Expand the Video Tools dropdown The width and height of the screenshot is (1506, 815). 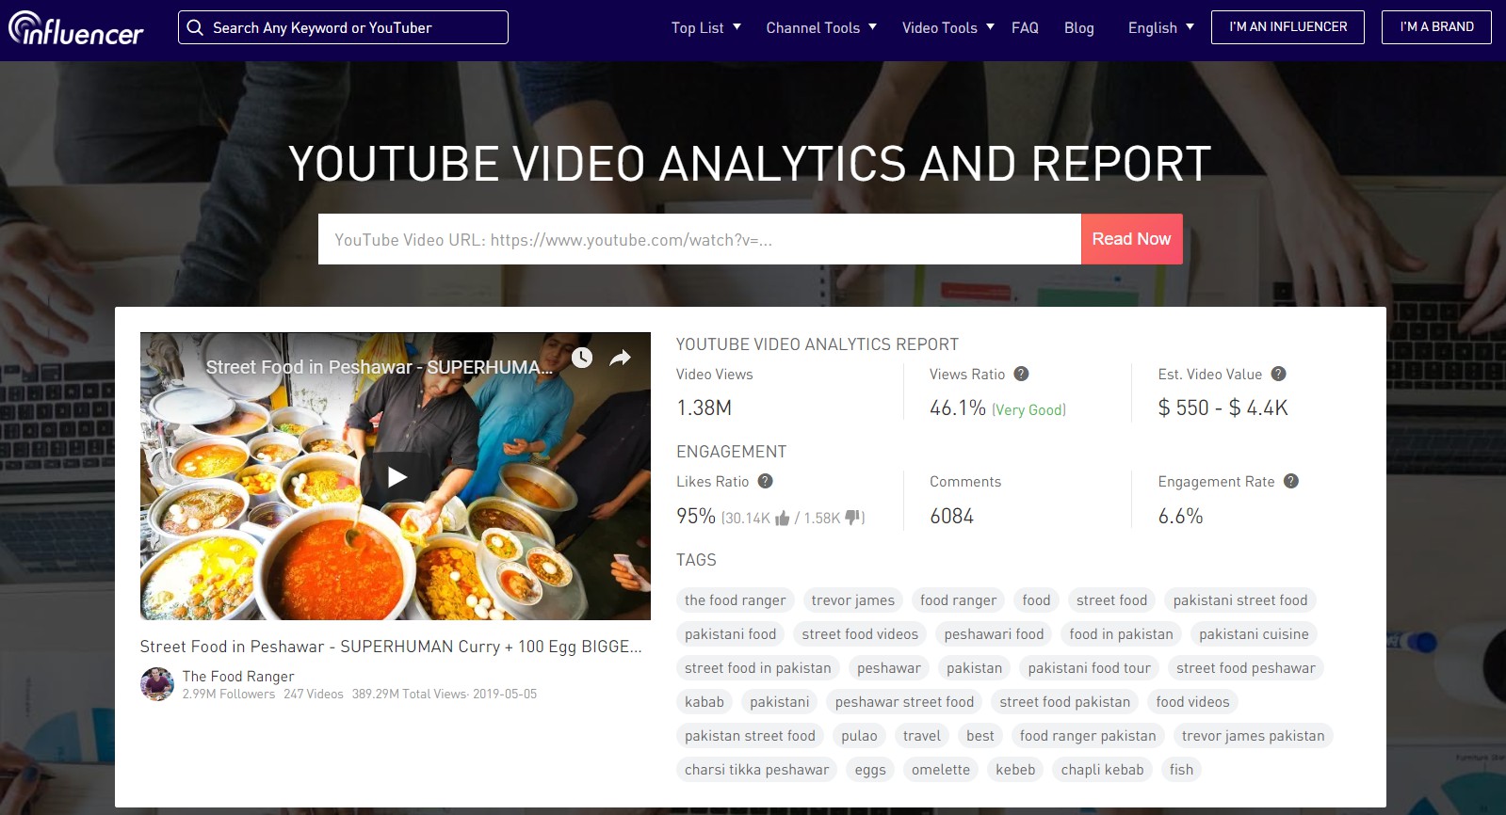947,27
